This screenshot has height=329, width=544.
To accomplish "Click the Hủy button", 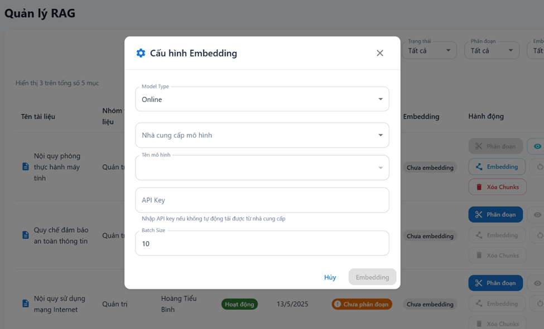I will (x=330, y=277).
